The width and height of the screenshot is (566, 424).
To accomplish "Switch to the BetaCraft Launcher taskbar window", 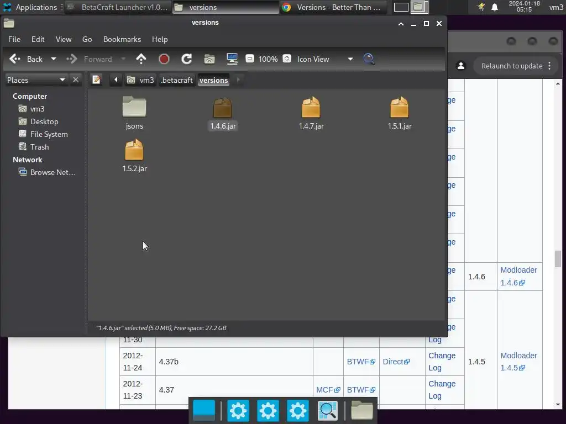I will tap(118, 7).
